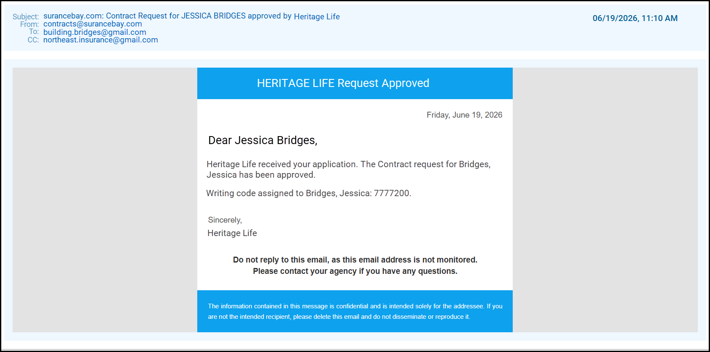Click the 06/19/2026 11:10 AM timestamp

(635, 18)
